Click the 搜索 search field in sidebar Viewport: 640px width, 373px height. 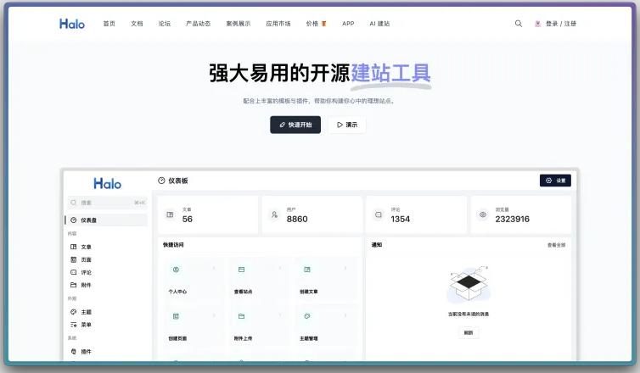click(x=106, y=203)
